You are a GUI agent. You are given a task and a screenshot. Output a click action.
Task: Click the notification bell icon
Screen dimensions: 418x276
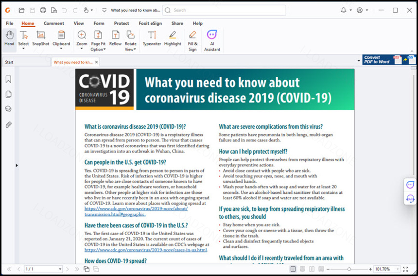tap(344, 10)
